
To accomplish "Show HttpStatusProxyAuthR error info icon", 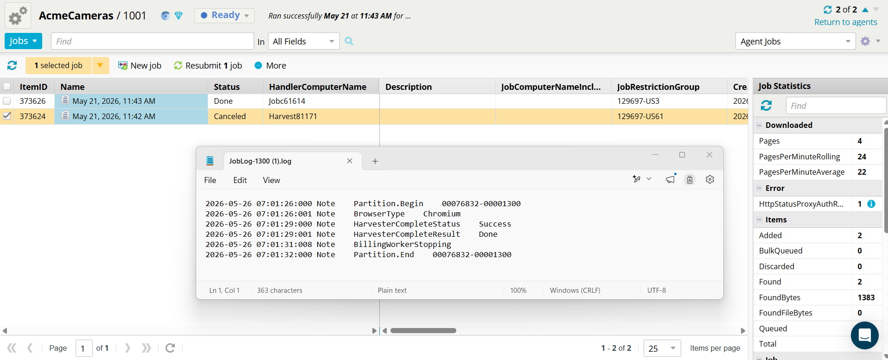I will [871, 204].
